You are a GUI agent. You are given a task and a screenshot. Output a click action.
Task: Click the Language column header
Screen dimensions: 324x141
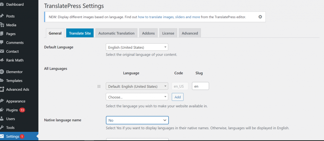coord(131,73)
